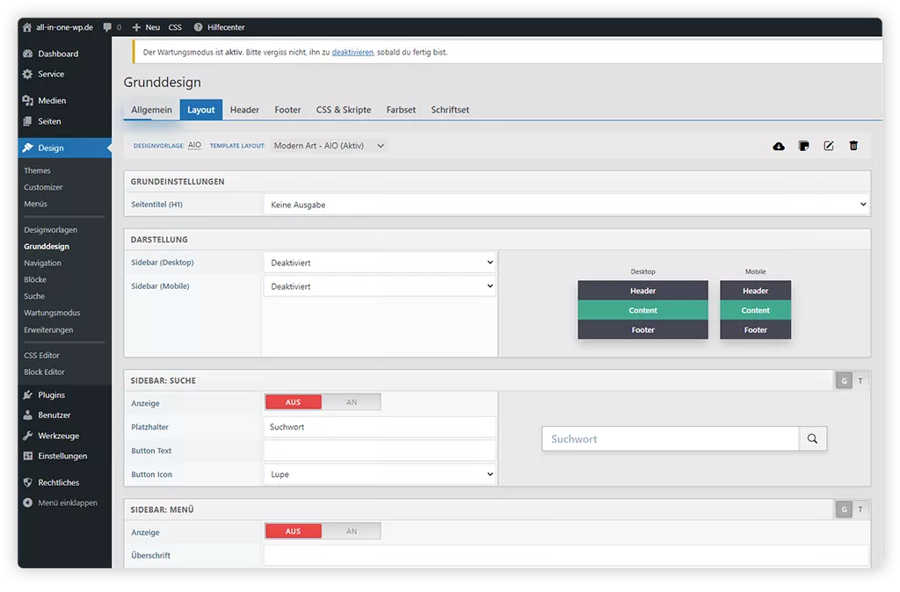
Task: Click the edit template pencil icon
Action: coord(828,146)
